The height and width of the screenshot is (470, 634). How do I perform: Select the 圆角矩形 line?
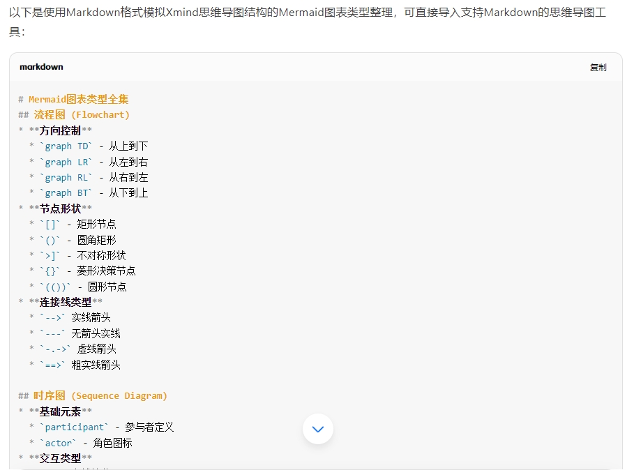pyautogui.click(x=73, y=240)
